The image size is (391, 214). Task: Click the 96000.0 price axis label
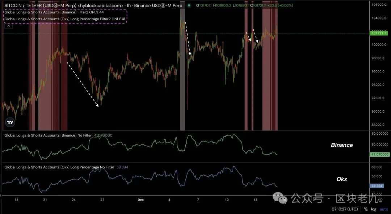tap(379, 71)
